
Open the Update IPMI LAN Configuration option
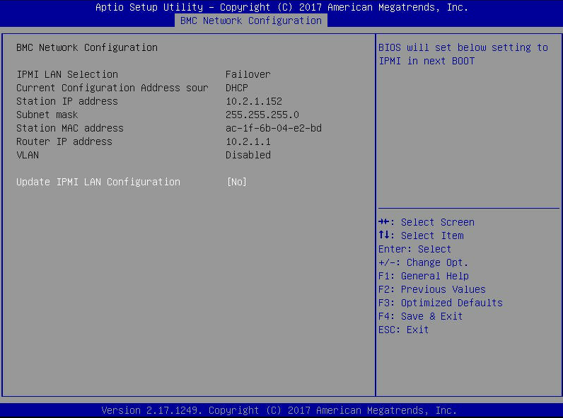click(x=98, y=182)
